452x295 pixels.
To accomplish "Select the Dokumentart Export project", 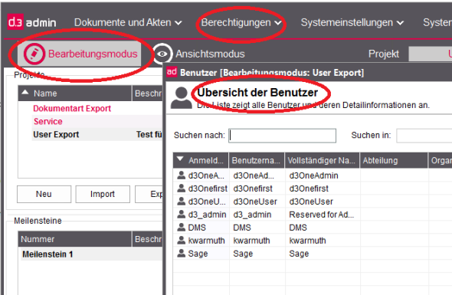I will [72, 109].
